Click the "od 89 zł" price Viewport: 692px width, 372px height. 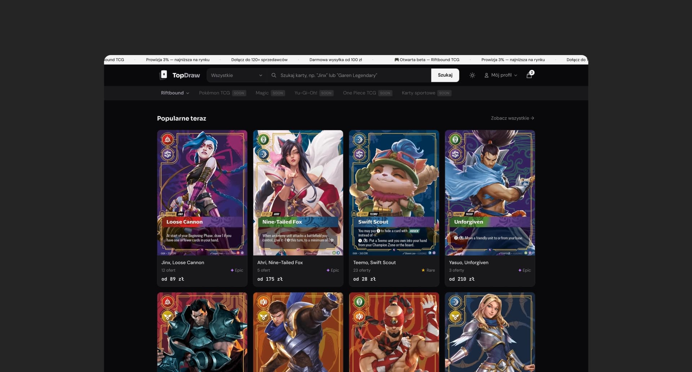pyautogui.click(x=173, y=279)
